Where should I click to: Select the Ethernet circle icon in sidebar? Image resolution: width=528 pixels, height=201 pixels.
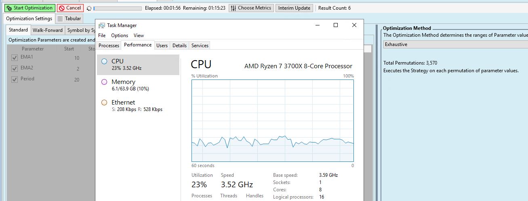point(104,103)
